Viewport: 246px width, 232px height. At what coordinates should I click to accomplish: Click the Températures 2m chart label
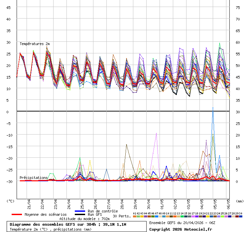click(35, 44)
